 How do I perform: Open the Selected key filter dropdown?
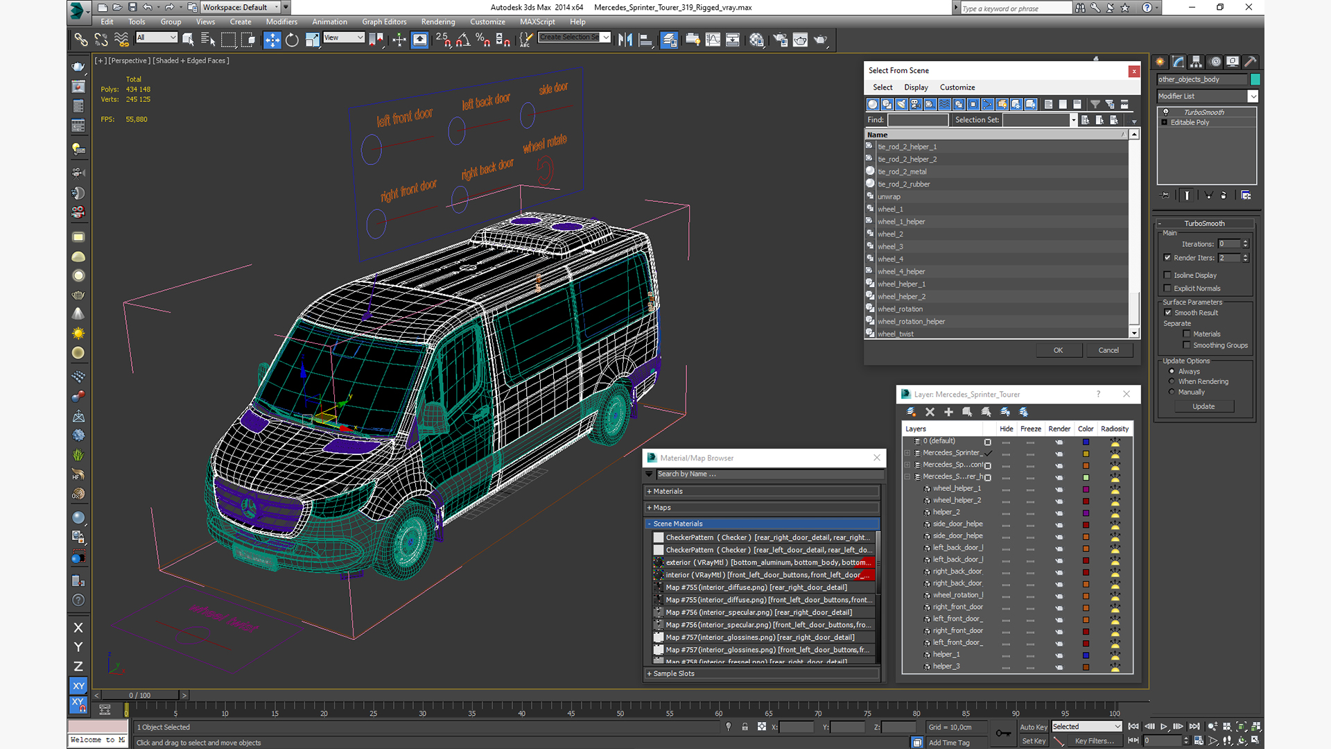point(1086,727)
